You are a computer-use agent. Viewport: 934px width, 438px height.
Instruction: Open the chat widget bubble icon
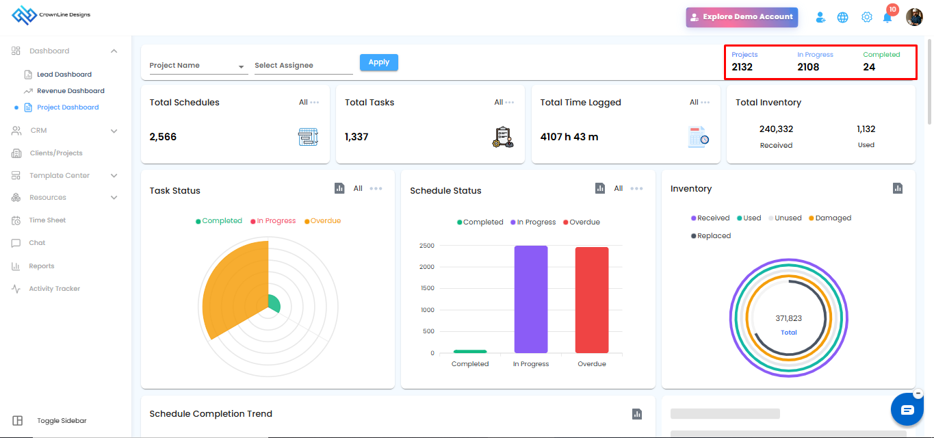(907, 409)
